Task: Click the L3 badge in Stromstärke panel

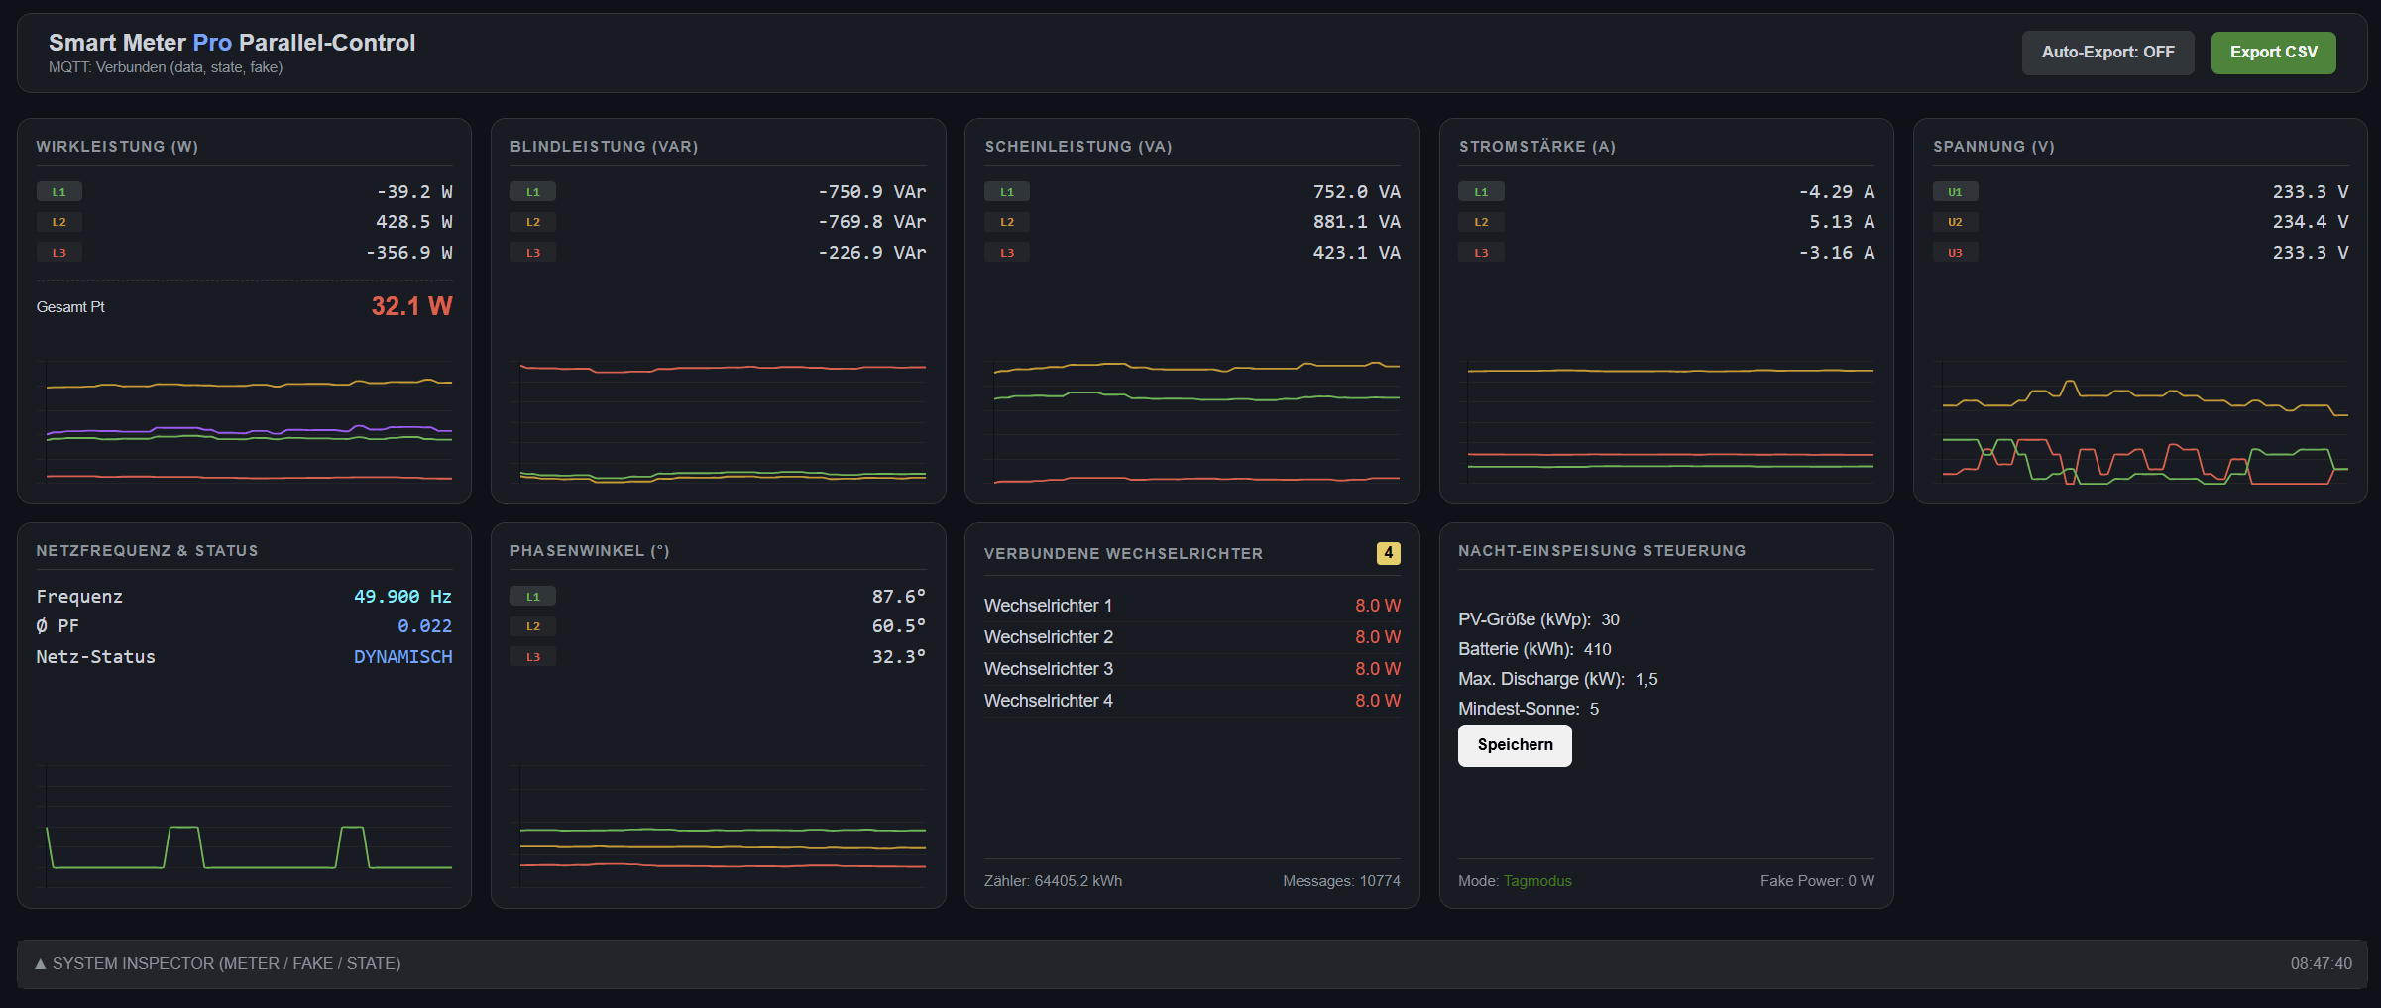Action: (1481, 253)
